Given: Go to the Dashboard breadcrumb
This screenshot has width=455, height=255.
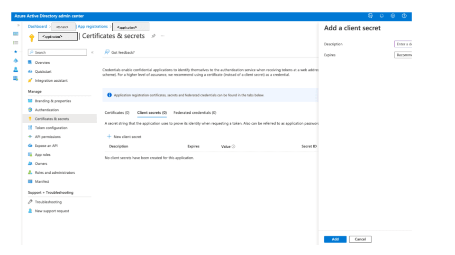Looking at the screenshot, I should (x=37, y=26).
